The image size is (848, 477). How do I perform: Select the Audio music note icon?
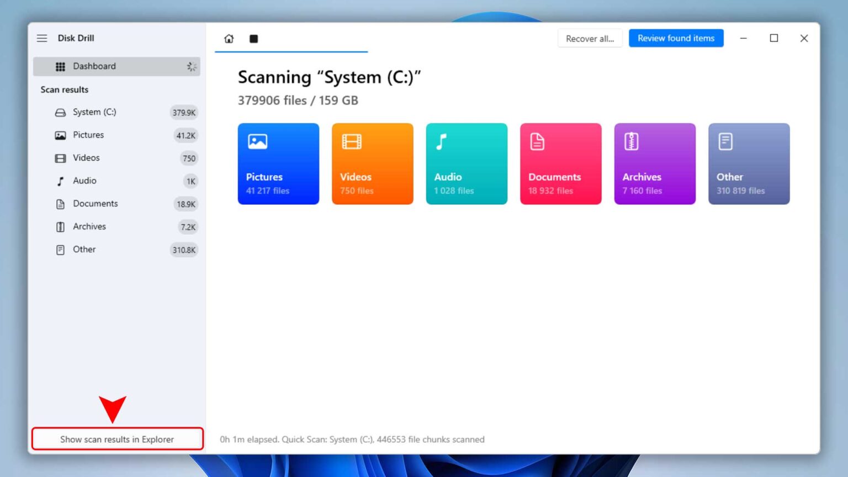[x=60, y=181]
